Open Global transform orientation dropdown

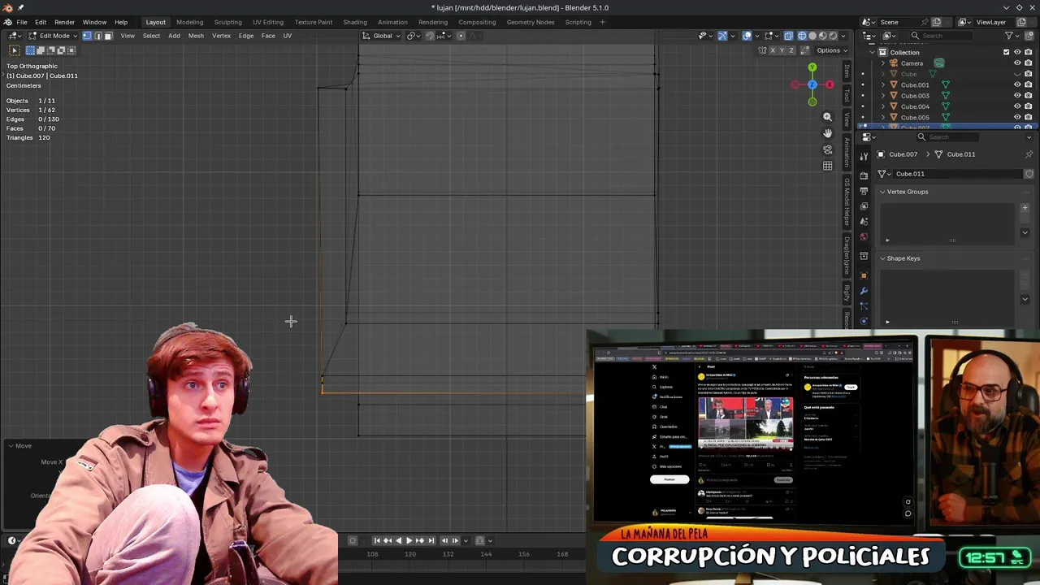[382, 36]
